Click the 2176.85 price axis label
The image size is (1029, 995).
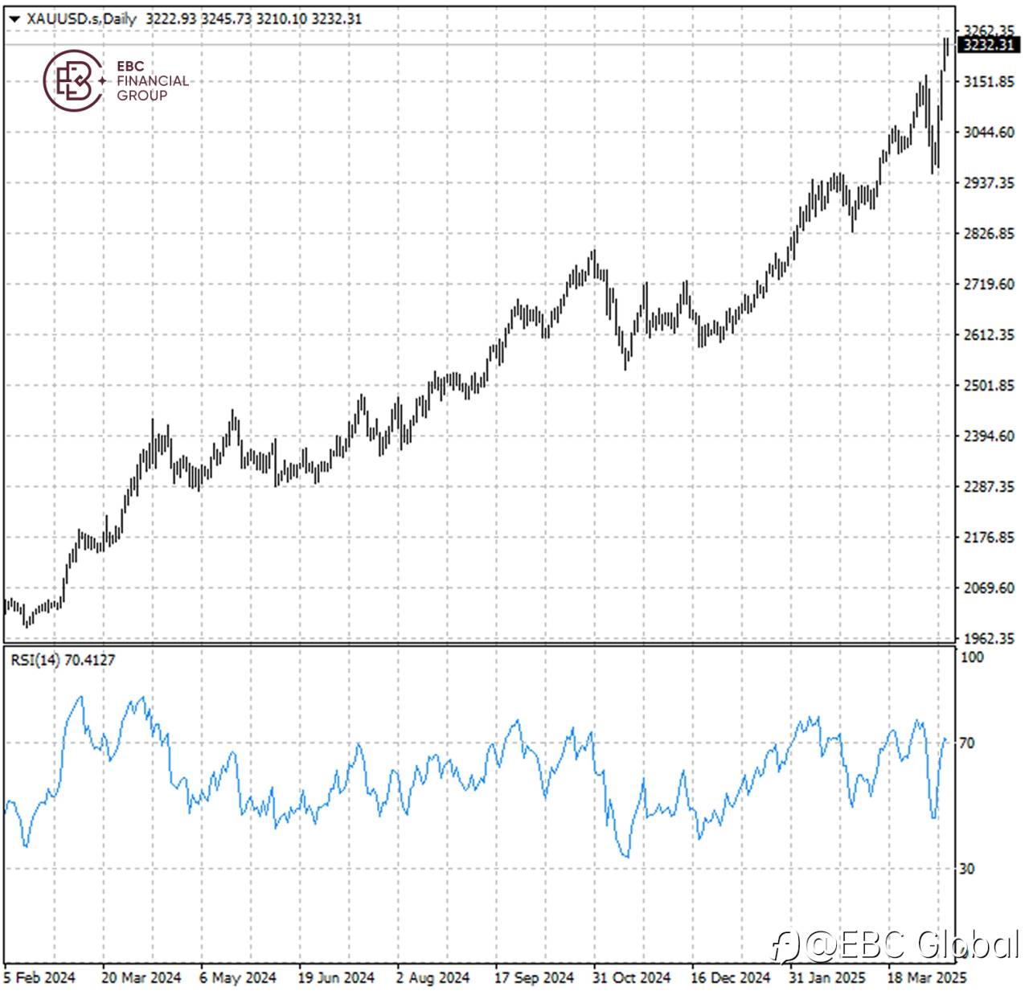pos(989,537)
